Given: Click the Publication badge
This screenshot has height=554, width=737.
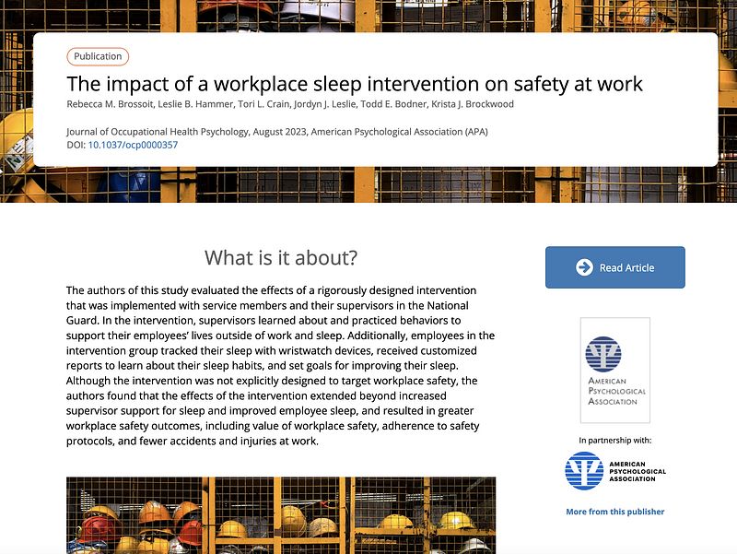Looking at the screenshot, I should pyautogui.click(x=98, y=56).
